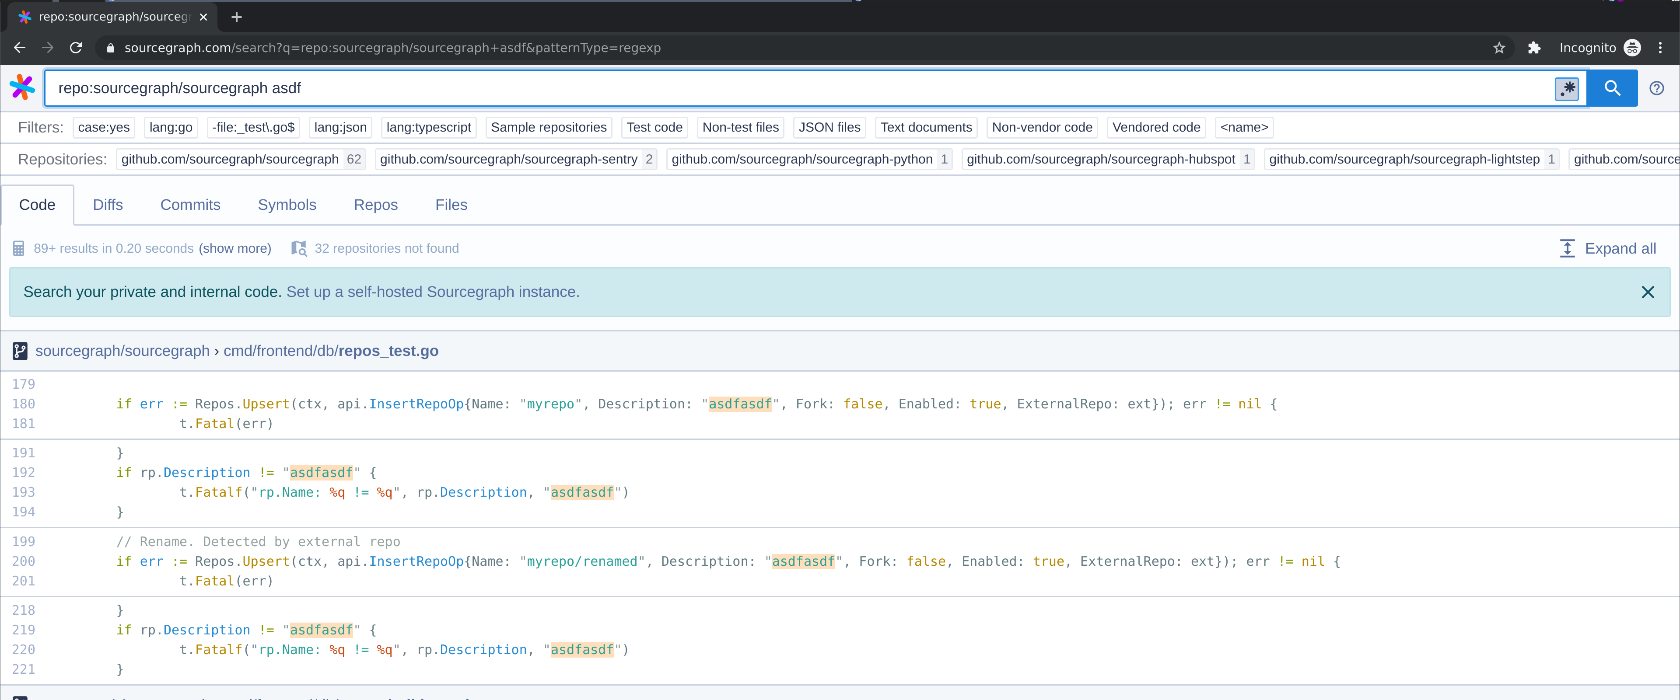Click the Sourcegraph logo icon
This screenshot has height=700, width=1680.
point(22,87)
